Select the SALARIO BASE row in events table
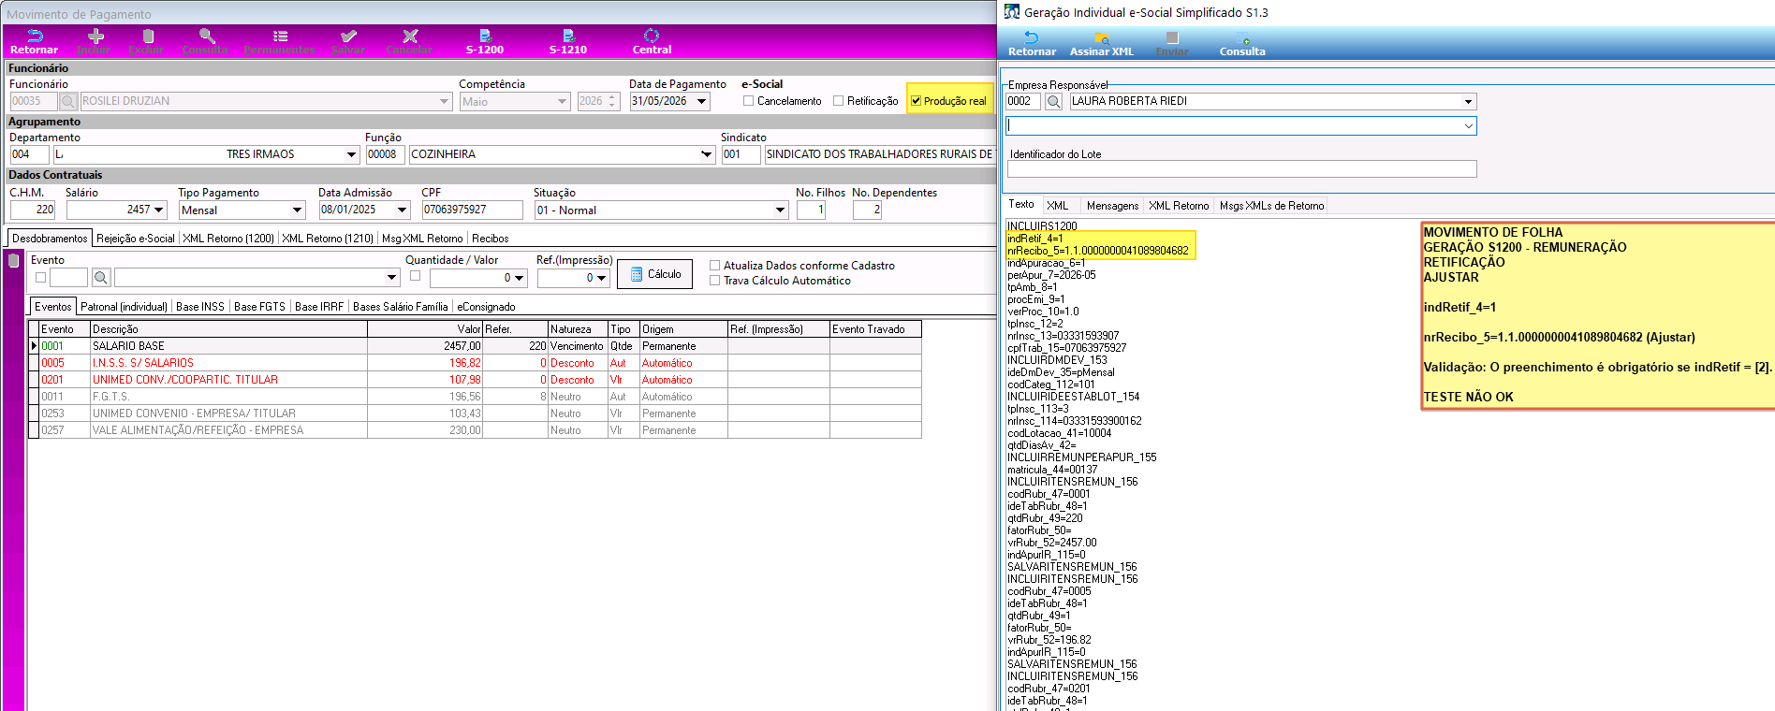The width and height of the screenshot is (1775, 711). click(x=476, y=346)
